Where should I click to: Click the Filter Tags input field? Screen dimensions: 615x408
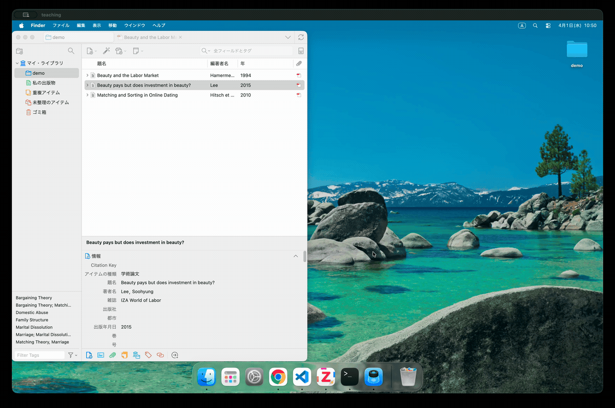[39, 355]
